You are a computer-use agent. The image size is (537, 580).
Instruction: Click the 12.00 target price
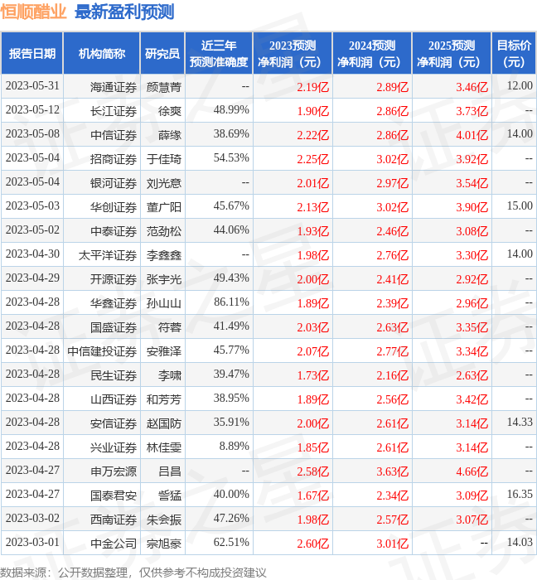(x=520, y=86)
